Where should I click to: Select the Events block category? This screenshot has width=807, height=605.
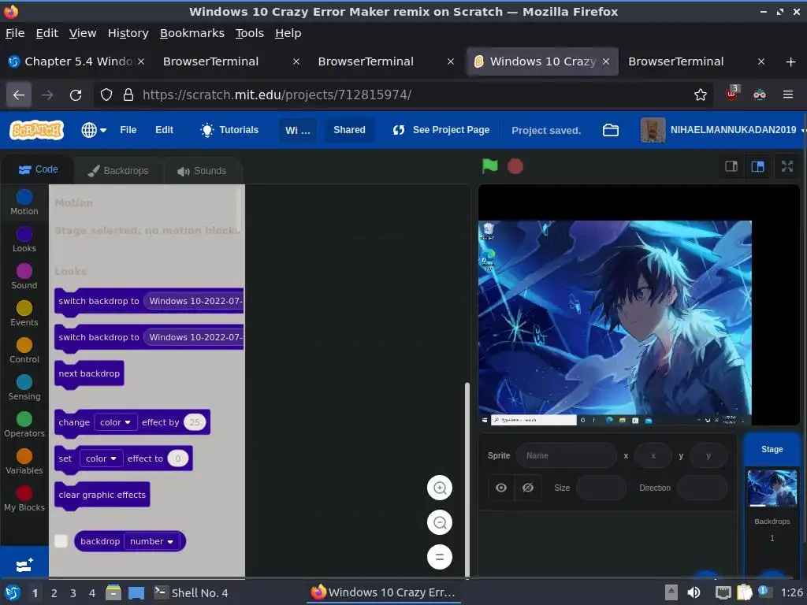(x=24, y=314)
